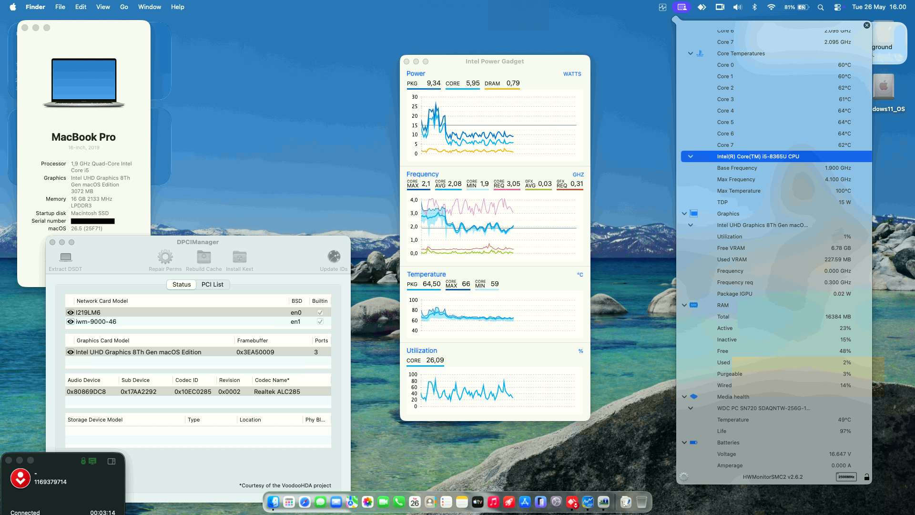915x515 pixels.
Task: Toggle eye icon for iwm-9000-46 card
Action: pyautogui.click(x=71, y=322)
